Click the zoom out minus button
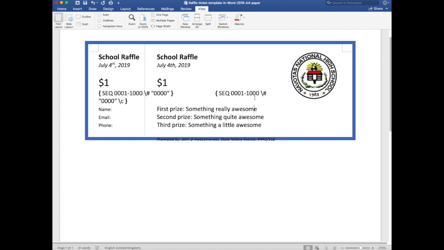Viewport: 444px width, 250px height. pos(342,248)
